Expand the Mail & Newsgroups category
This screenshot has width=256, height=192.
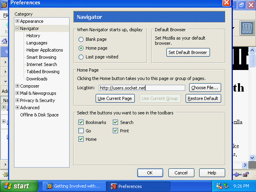coord(17,93)
